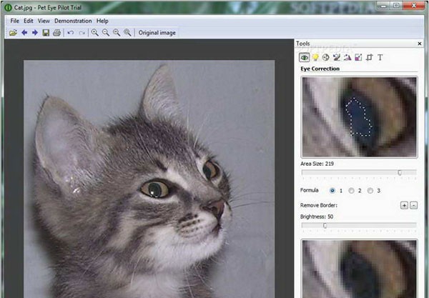Select the Eye Correction tool icon

(305, 57)
